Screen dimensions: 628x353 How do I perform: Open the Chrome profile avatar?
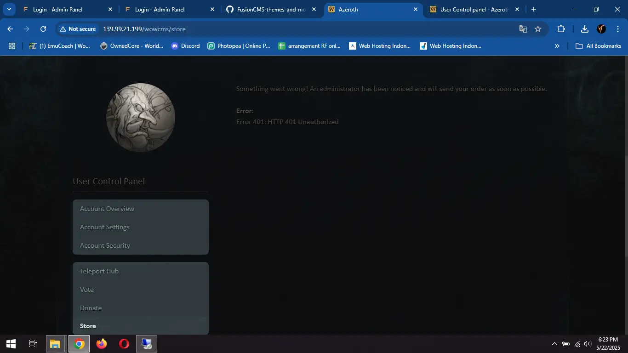tap(601, 29)
